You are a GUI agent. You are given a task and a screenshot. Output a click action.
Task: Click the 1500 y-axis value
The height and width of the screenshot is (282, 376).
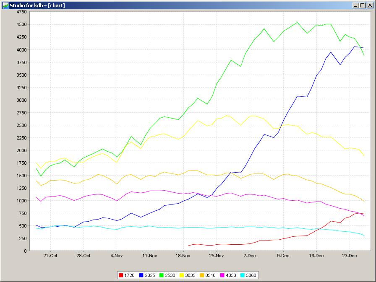(21, 176)
